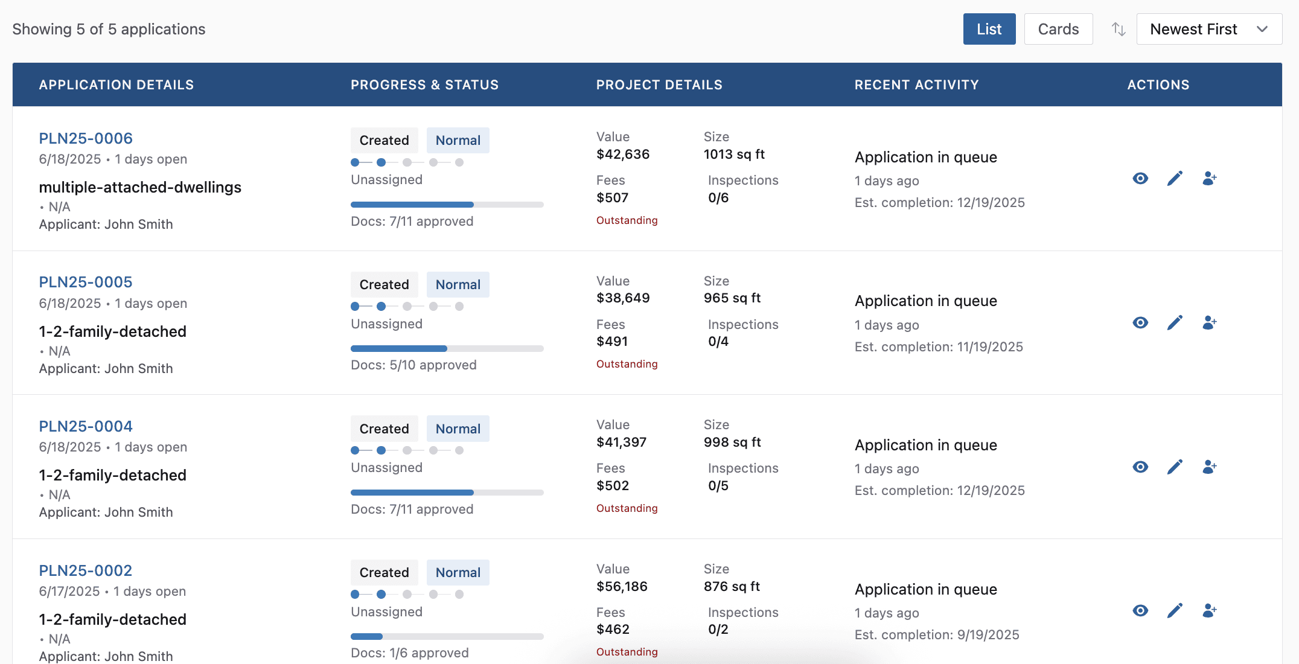Click the sort direction arrows icon
Screen dimensions: 1299x664
point(1118,28)
